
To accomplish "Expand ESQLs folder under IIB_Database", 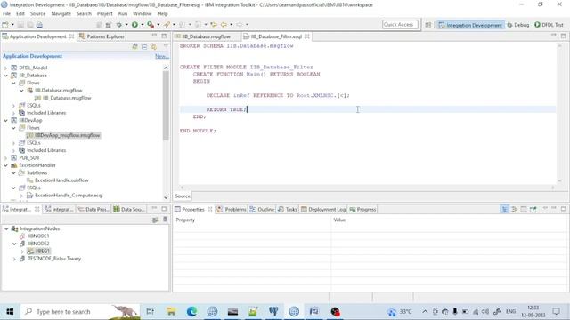I will [x=13, y=106].
